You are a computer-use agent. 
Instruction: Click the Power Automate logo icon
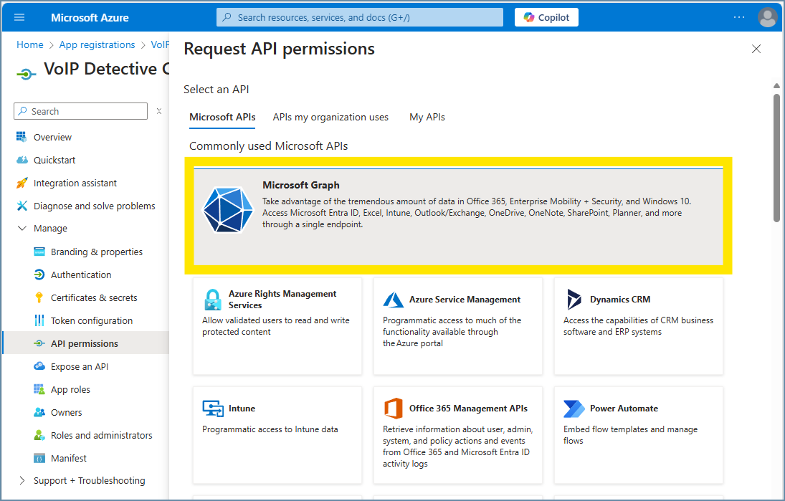[x=574, y=409]
